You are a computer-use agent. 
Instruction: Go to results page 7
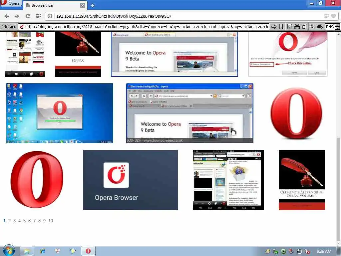click(34, 221)
